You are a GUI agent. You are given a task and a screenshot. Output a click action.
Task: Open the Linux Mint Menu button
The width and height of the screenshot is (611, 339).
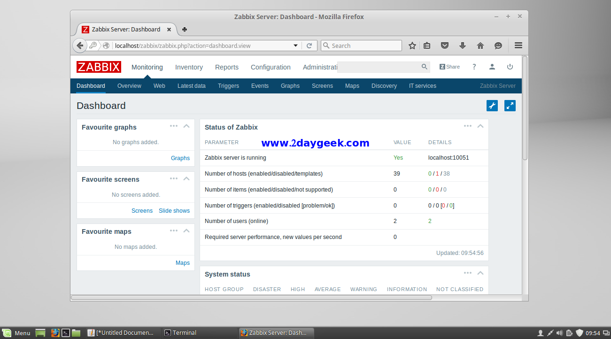16,333
